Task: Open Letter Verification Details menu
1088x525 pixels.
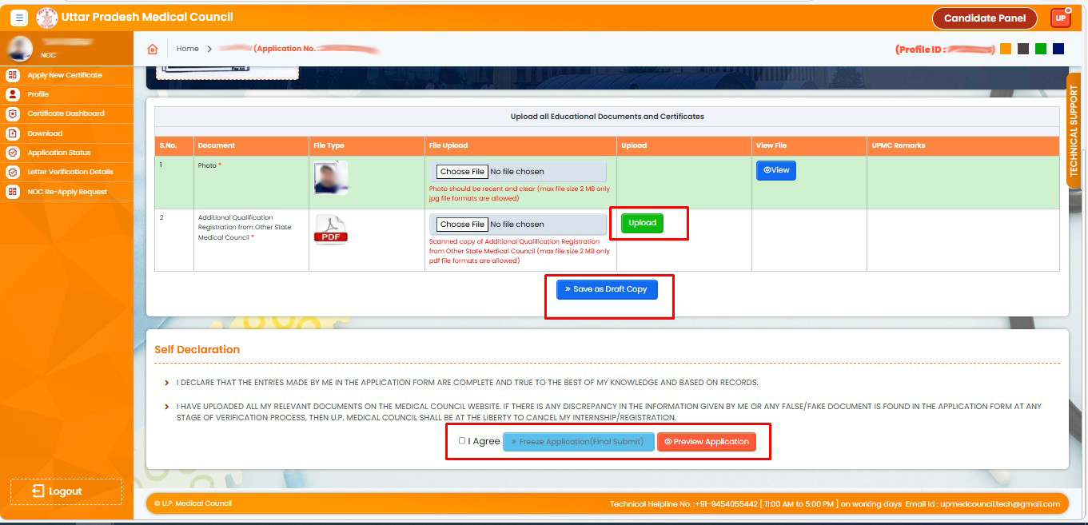Action: 70,172
